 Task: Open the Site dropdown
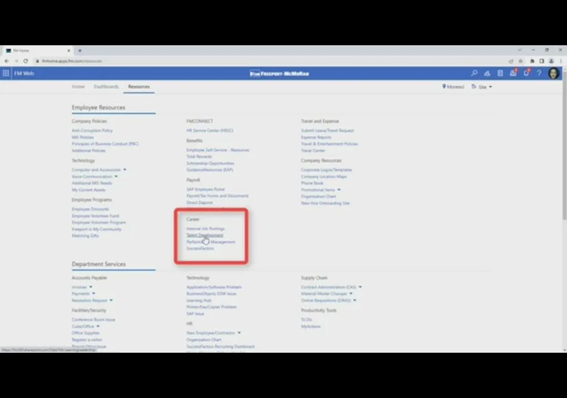tap(482, 87)
